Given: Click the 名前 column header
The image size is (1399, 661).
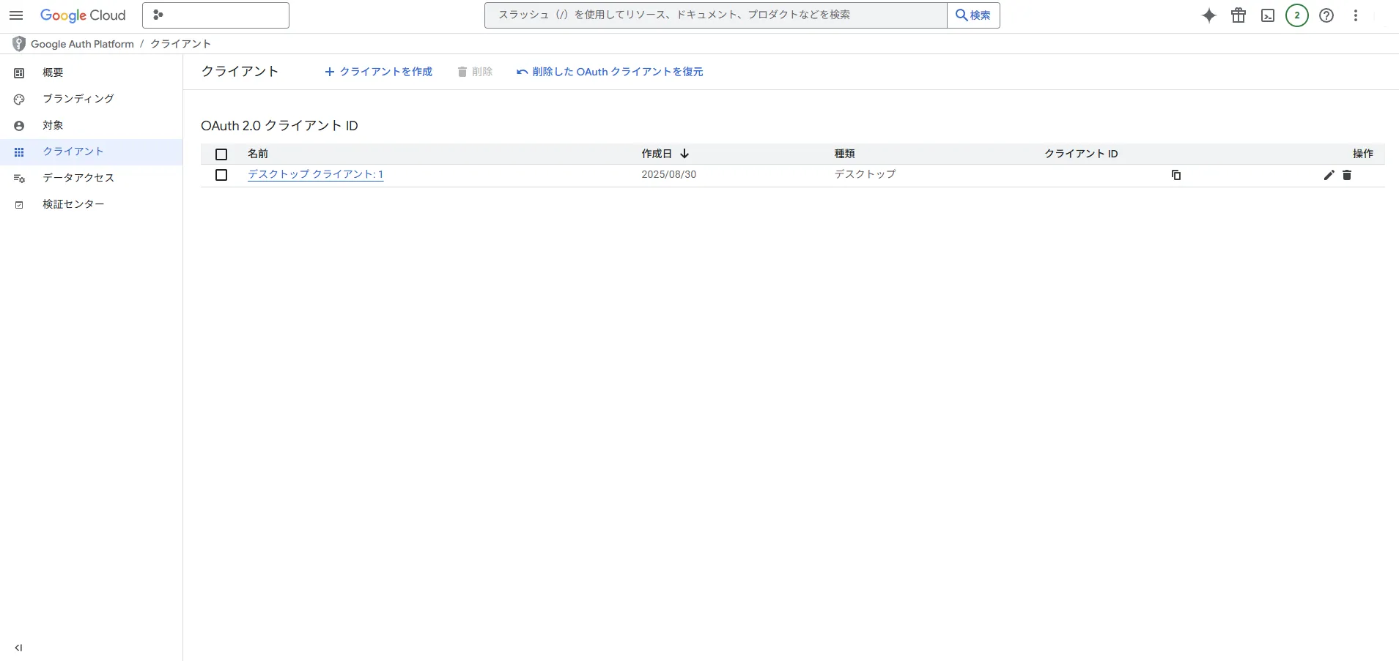Looking at the screenshot, I should pos(258,154).
